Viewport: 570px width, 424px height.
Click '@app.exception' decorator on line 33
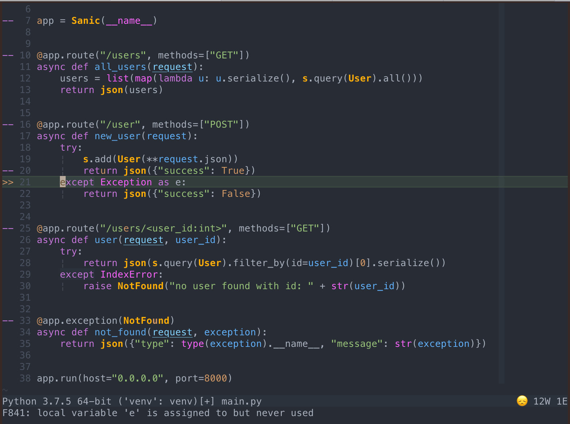coord(77,321)
